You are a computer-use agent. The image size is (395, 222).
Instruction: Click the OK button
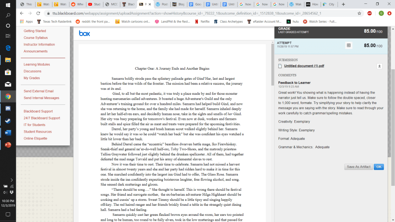(x=378, y=167)
